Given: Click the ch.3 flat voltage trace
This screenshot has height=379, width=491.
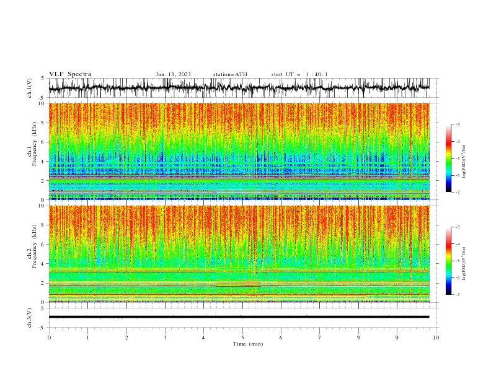Looking at the screenshot, I should coord(239,317).
